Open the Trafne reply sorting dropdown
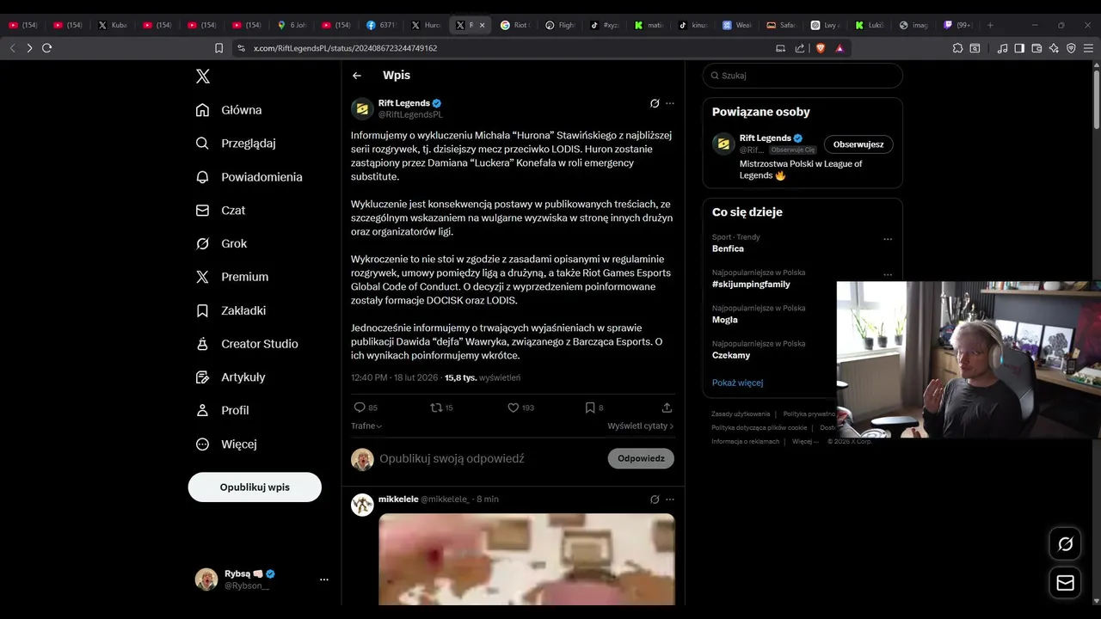This screenshot has height=619, width=1101. 366,426
